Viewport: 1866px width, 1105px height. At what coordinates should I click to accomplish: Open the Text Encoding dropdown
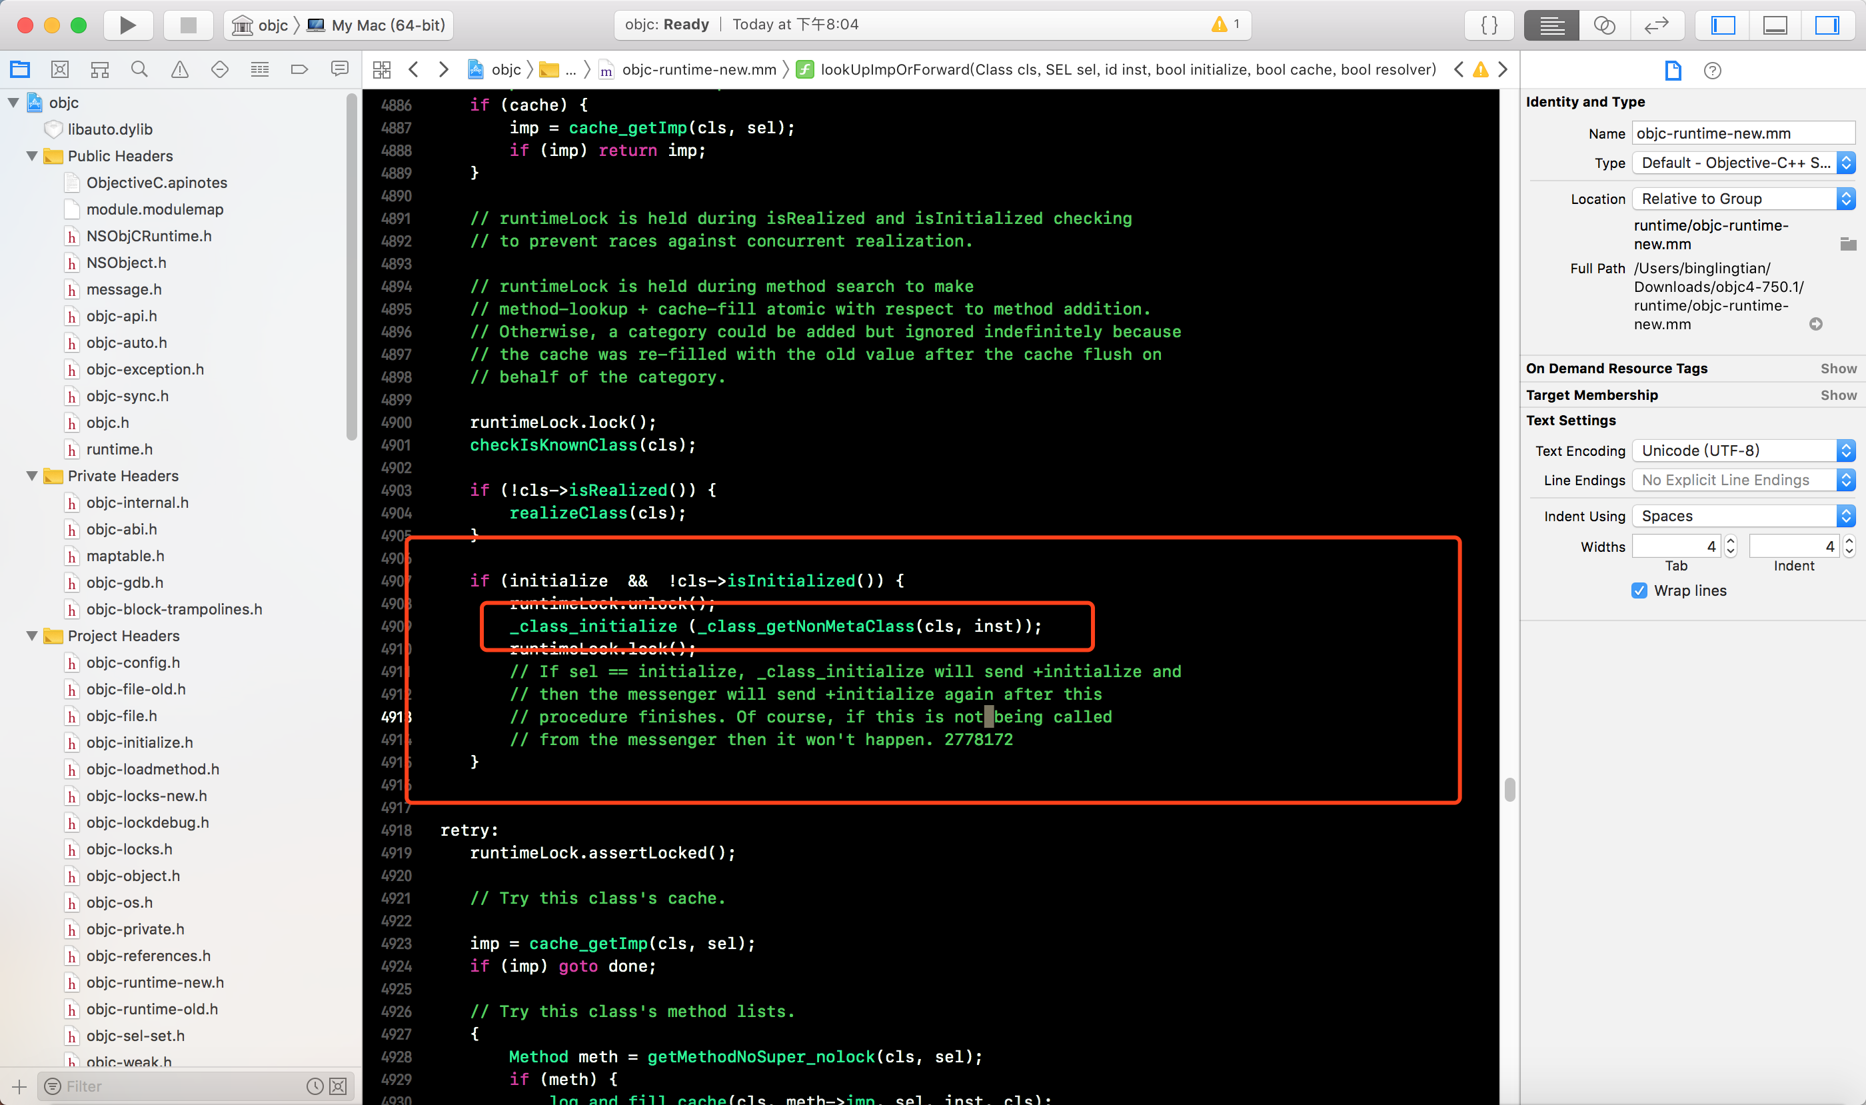tap(1743, 451)
